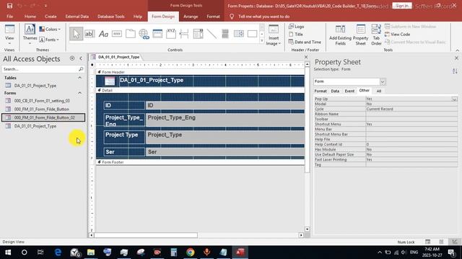
Task: Choose the Toggle Button control tool
Action: pyautogui.click(x=225, y=34)
